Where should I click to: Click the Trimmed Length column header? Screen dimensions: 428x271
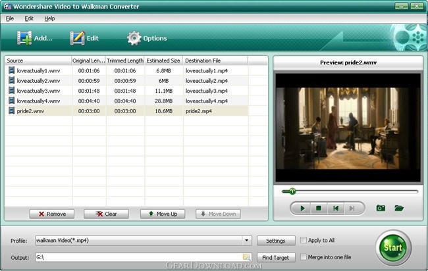tap(125, 61)
